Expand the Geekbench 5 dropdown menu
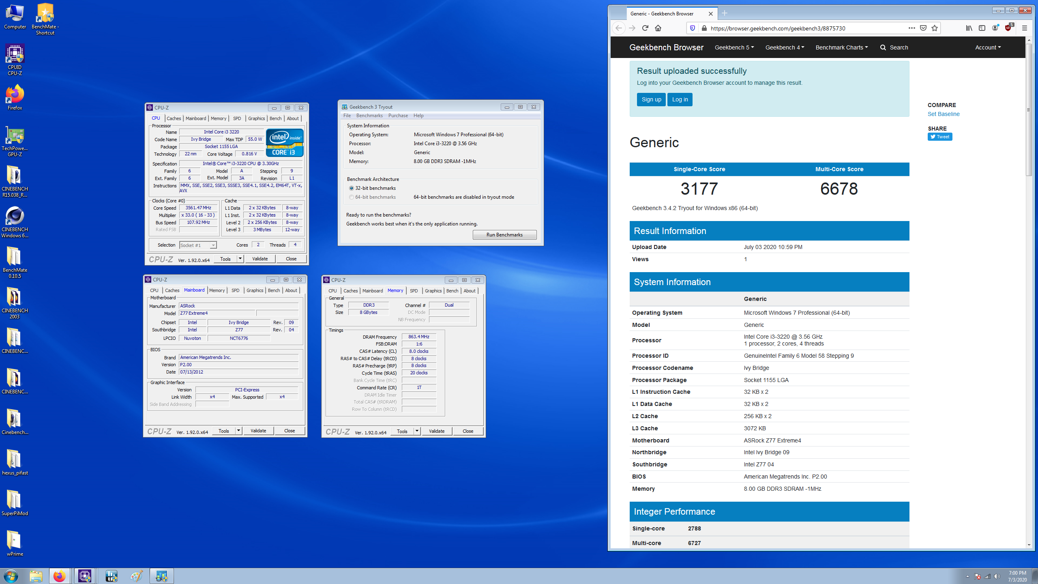 pyautogui.click(x=734, y=47)
